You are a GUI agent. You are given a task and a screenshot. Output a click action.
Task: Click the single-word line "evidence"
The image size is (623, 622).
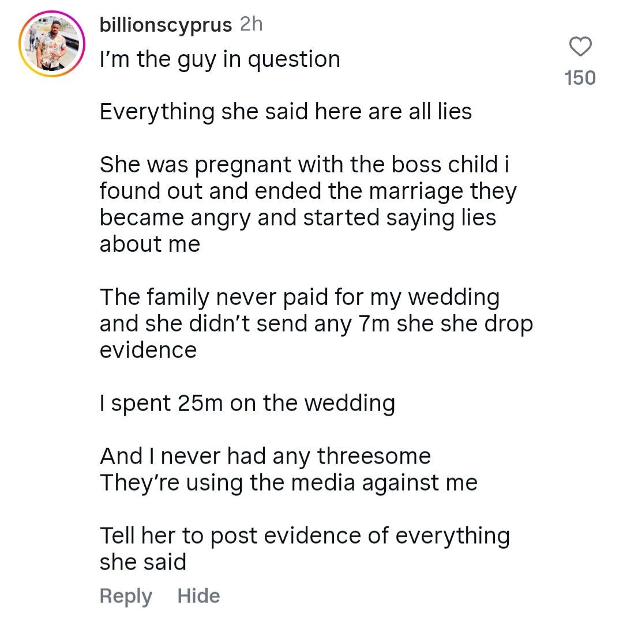pos(148,350)
